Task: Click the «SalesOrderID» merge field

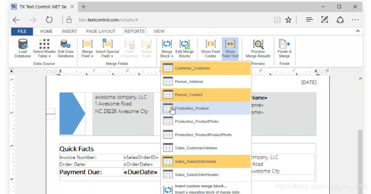Action: (x=141, y=157)
